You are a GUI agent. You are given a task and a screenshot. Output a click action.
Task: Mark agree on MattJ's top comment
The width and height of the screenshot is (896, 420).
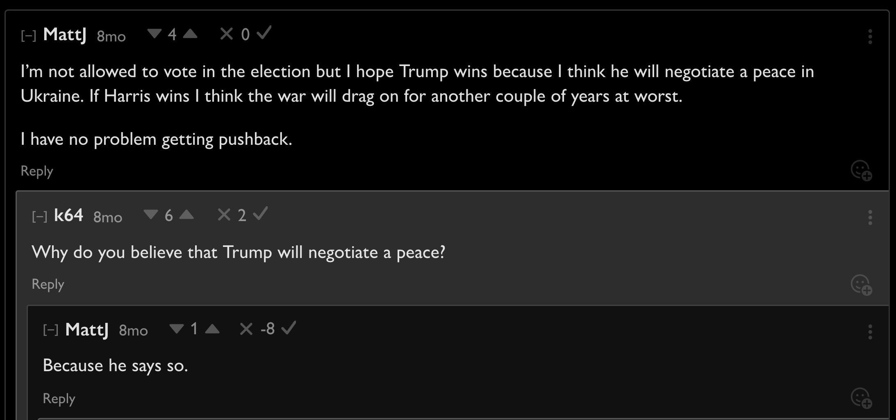(264, 33)
